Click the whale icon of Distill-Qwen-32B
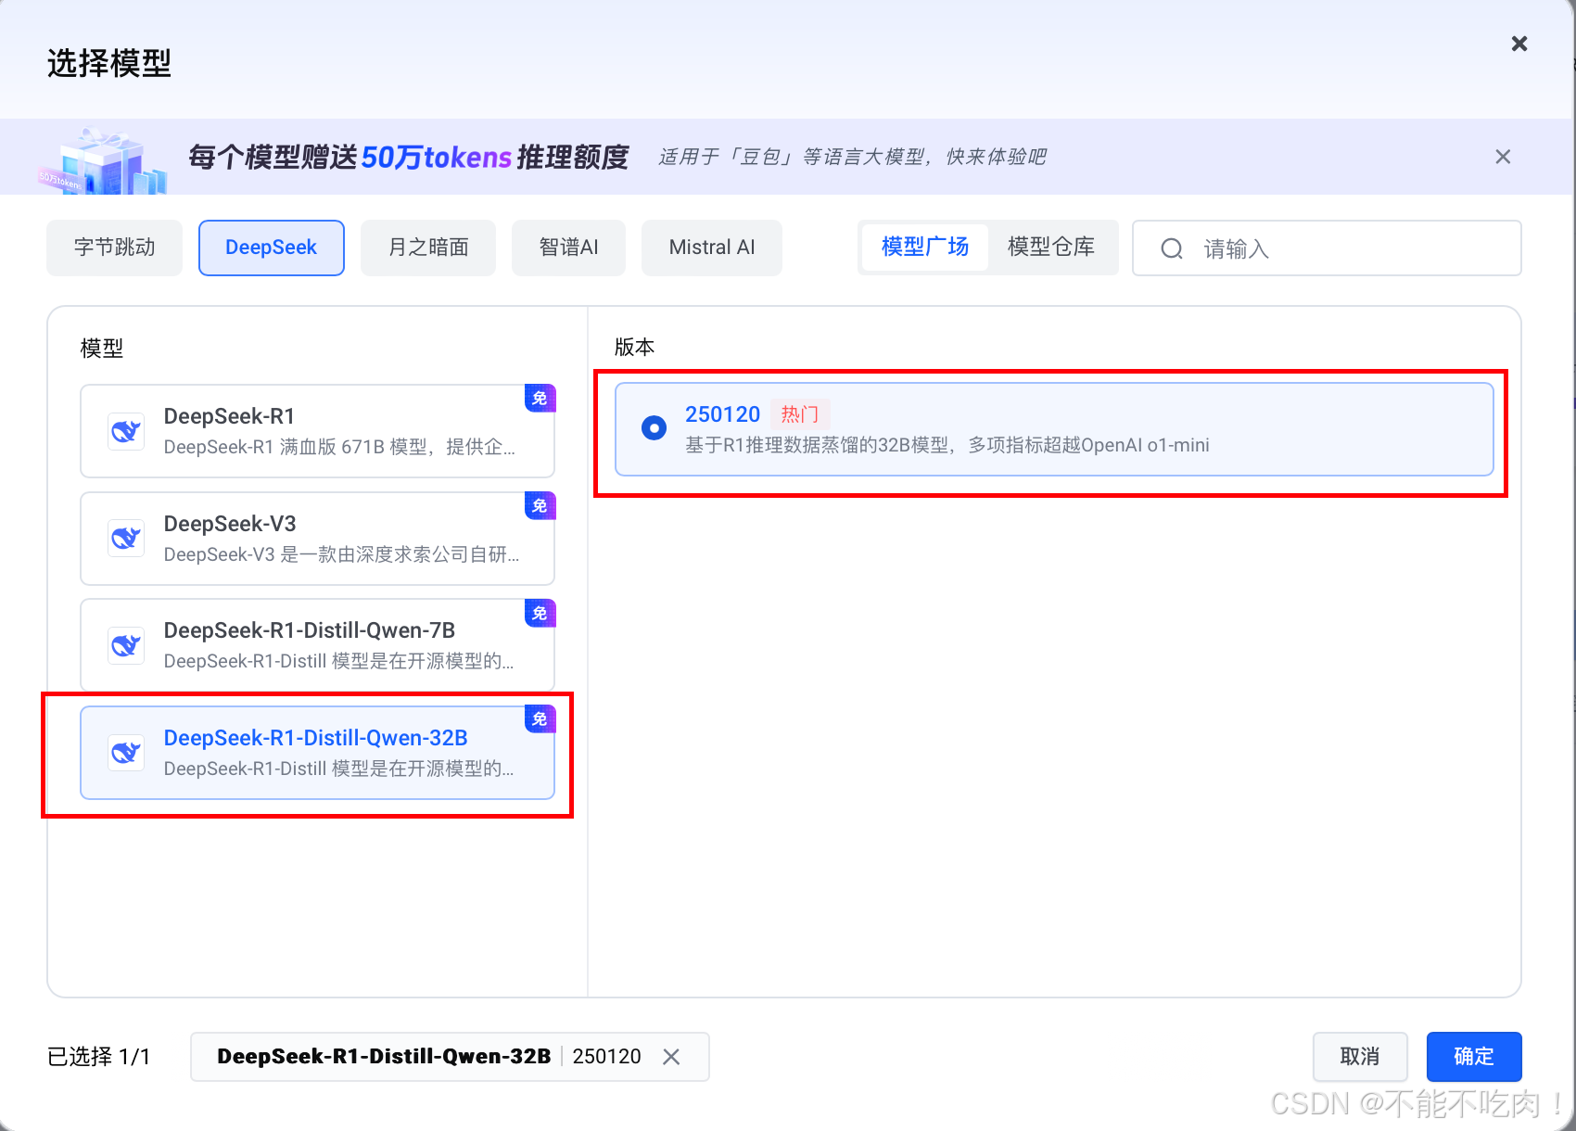 click(x=126, y=753)
